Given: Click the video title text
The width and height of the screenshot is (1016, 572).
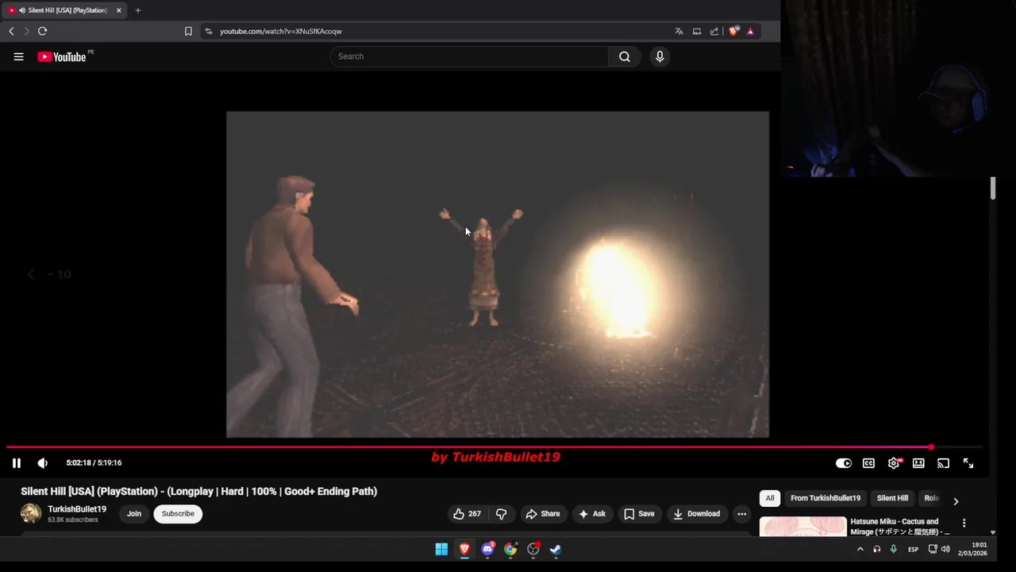Looking at the screenshot, I should (198, 491).
